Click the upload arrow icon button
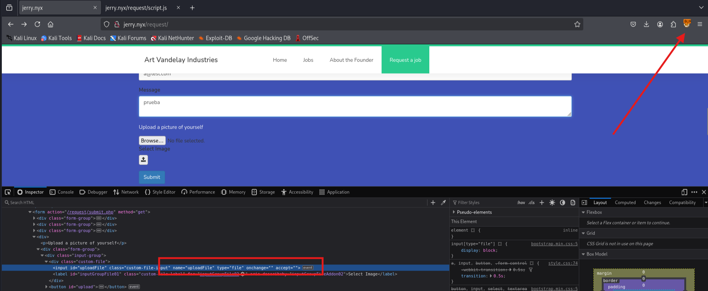 tap(143, 160)
